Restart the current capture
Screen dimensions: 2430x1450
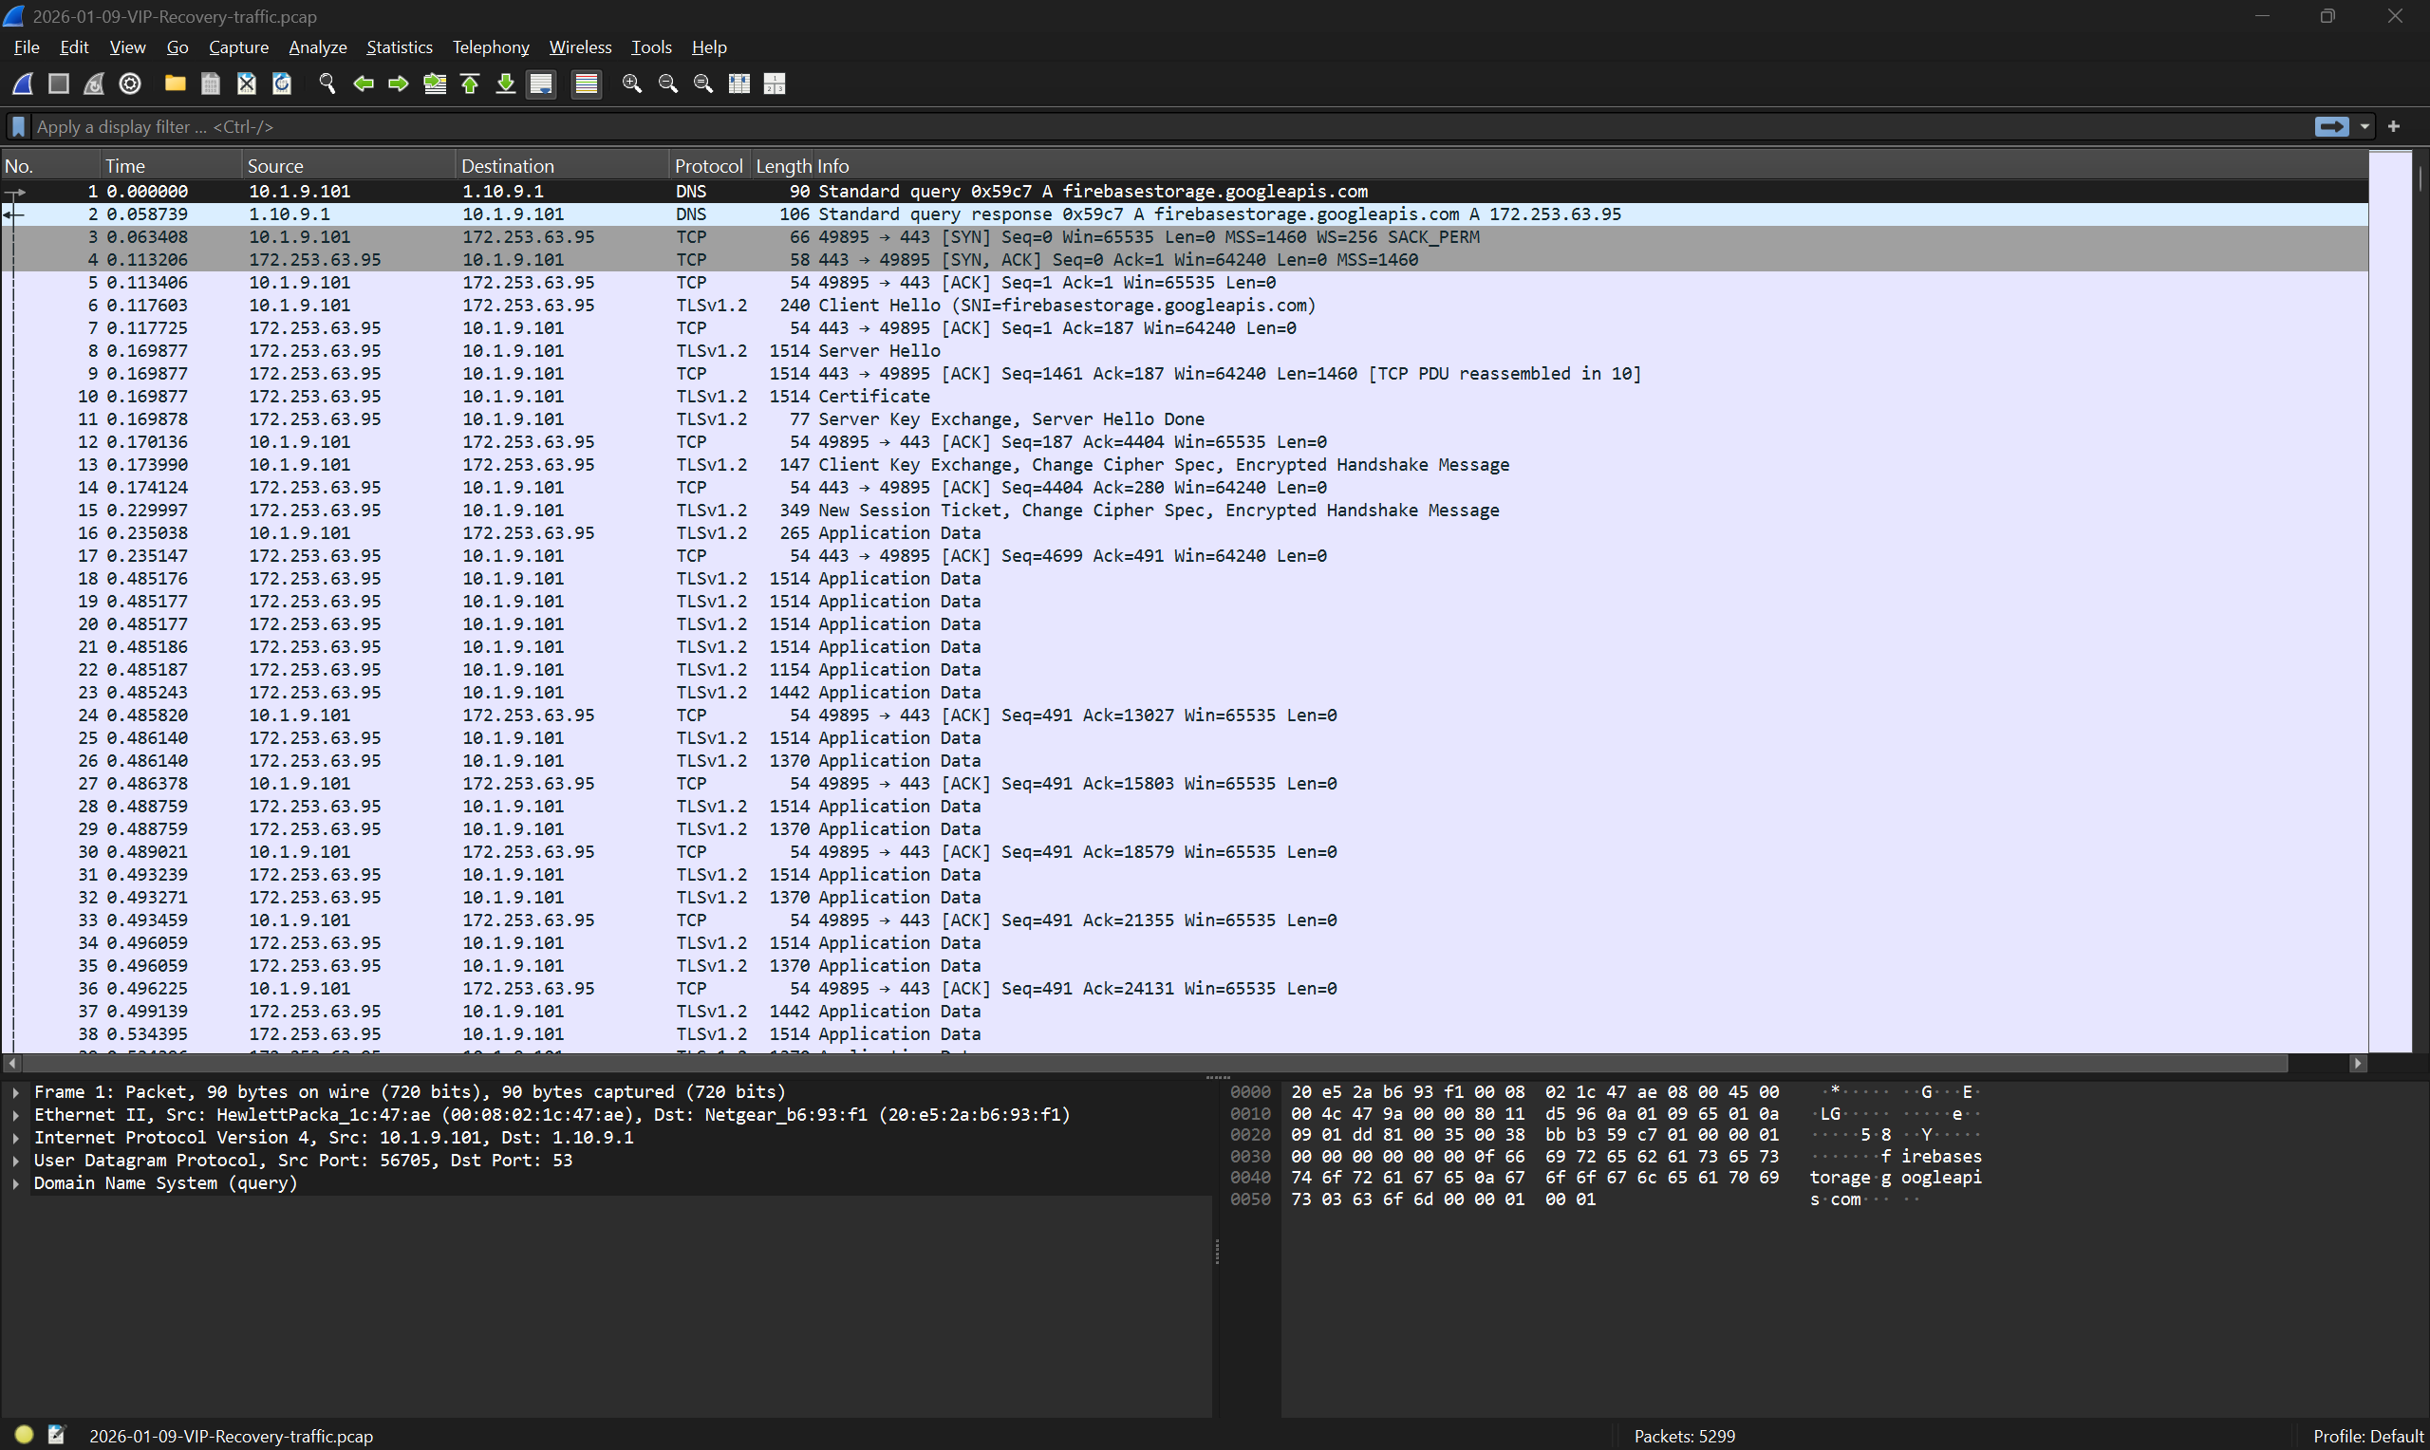(94, 84)
